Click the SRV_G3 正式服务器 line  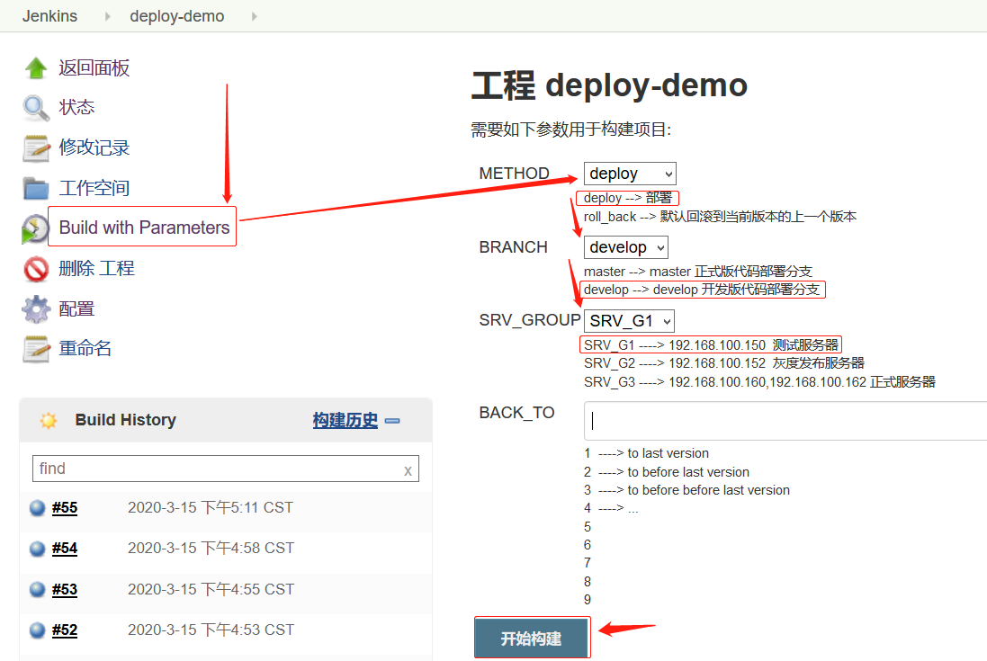(759, 382)
